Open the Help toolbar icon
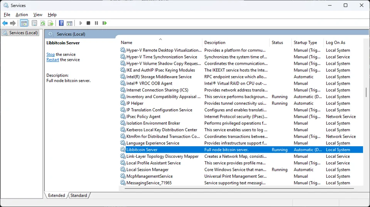This screenshot has width=370, height=207. pyautogui.click(x=61, y=23)
